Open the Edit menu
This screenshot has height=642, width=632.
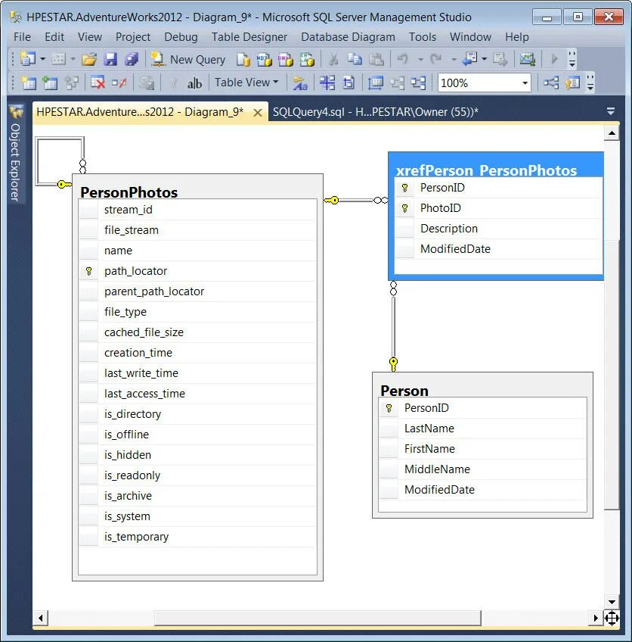click(54, 37)
